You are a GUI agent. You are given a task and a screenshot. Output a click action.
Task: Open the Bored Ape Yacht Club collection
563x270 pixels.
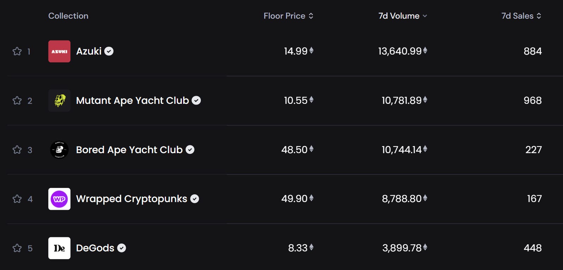pos(129,150)
